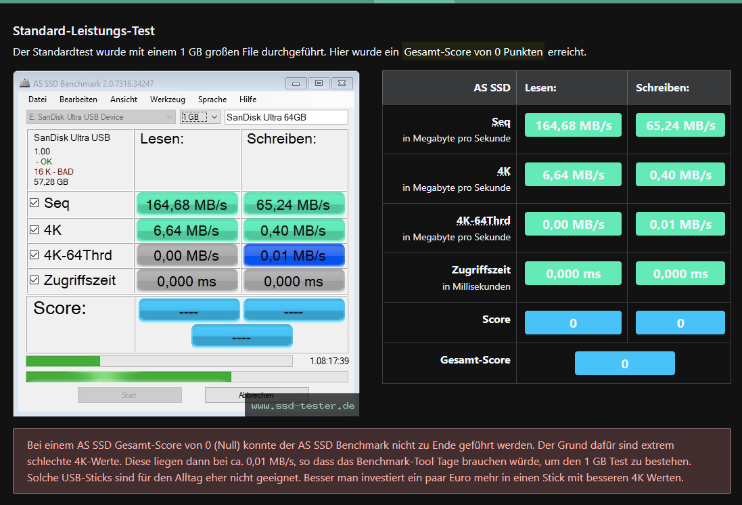Click the green 0,01 MB/s table cell
742x505 pixels.
(680, 223)
